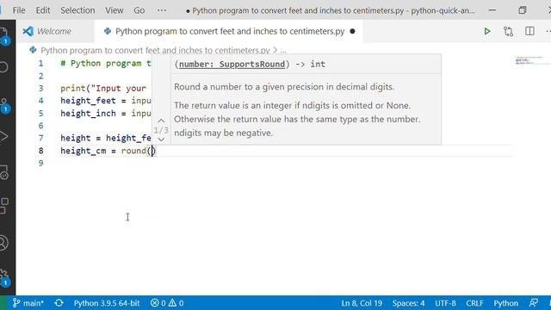Open the Selection menu
The width and height of the screenshot is (551, 310).
click(x=77, y=10)
